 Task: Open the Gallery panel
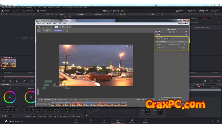[x=5, y=11]
